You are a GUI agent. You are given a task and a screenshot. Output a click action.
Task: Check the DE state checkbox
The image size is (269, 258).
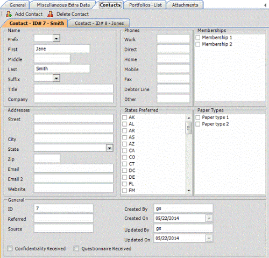pos(124,177)
